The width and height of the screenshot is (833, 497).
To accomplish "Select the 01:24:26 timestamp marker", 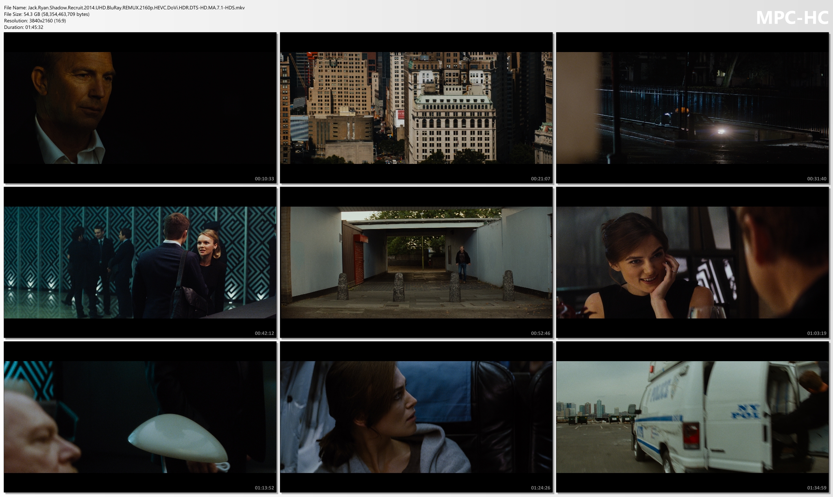I will 541,488.
